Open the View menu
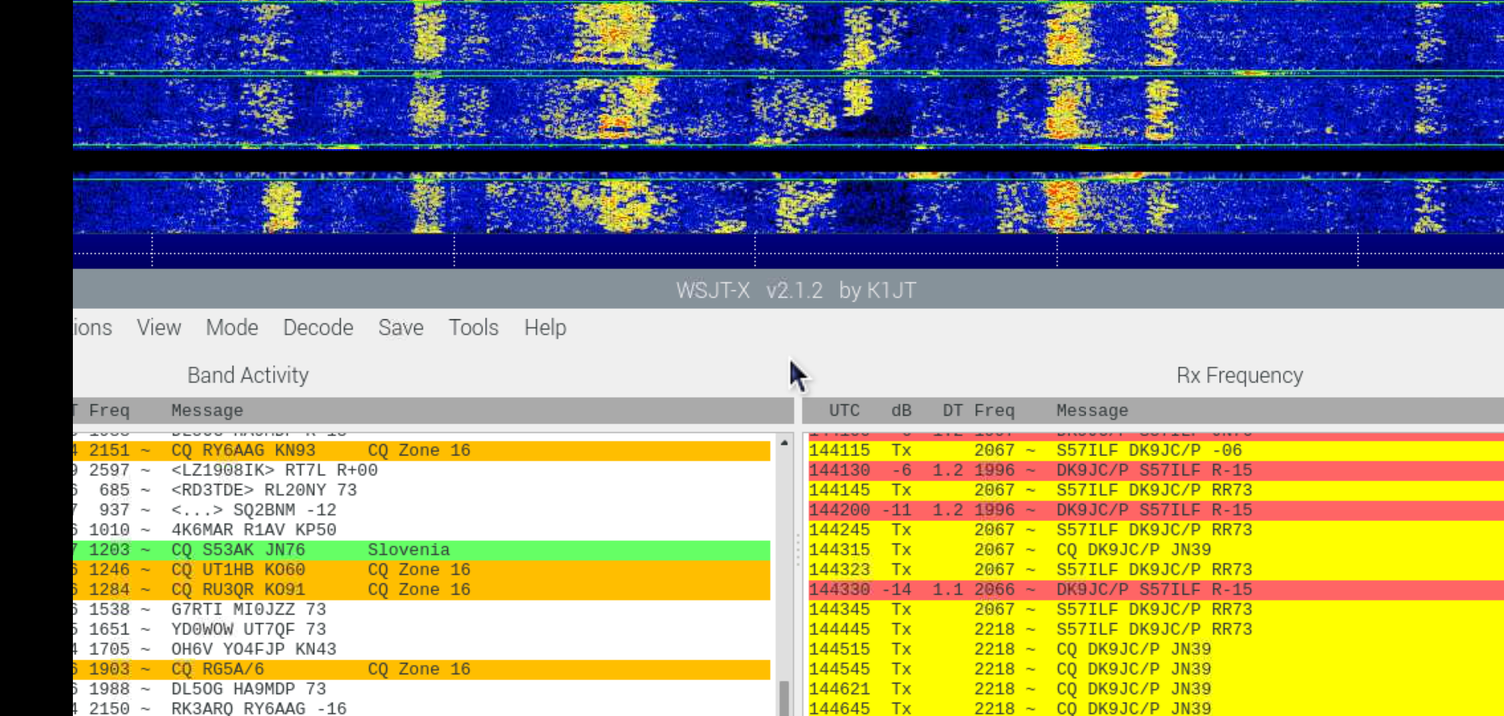The image size is (1504, 716). (x=159, y=328)
